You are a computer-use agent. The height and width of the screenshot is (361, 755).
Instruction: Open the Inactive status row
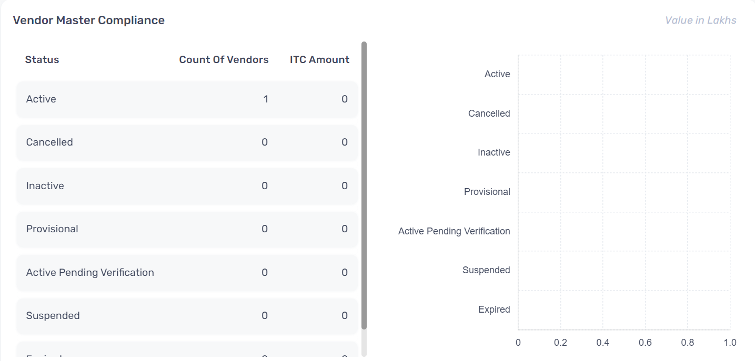click(187, 186)
